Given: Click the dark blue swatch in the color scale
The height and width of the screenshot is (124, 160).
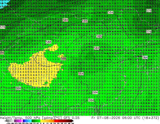Looking at the screenshot, I should (x=24, y=121).
